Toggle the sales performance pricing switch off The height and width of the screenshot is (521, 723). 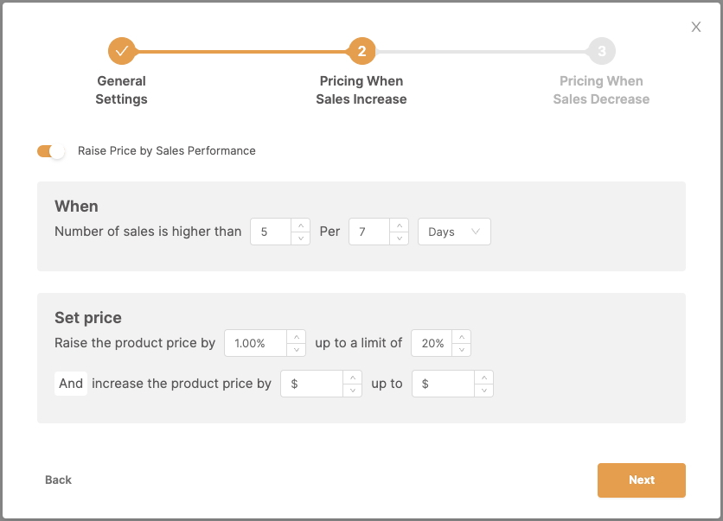tap(51, 150)
